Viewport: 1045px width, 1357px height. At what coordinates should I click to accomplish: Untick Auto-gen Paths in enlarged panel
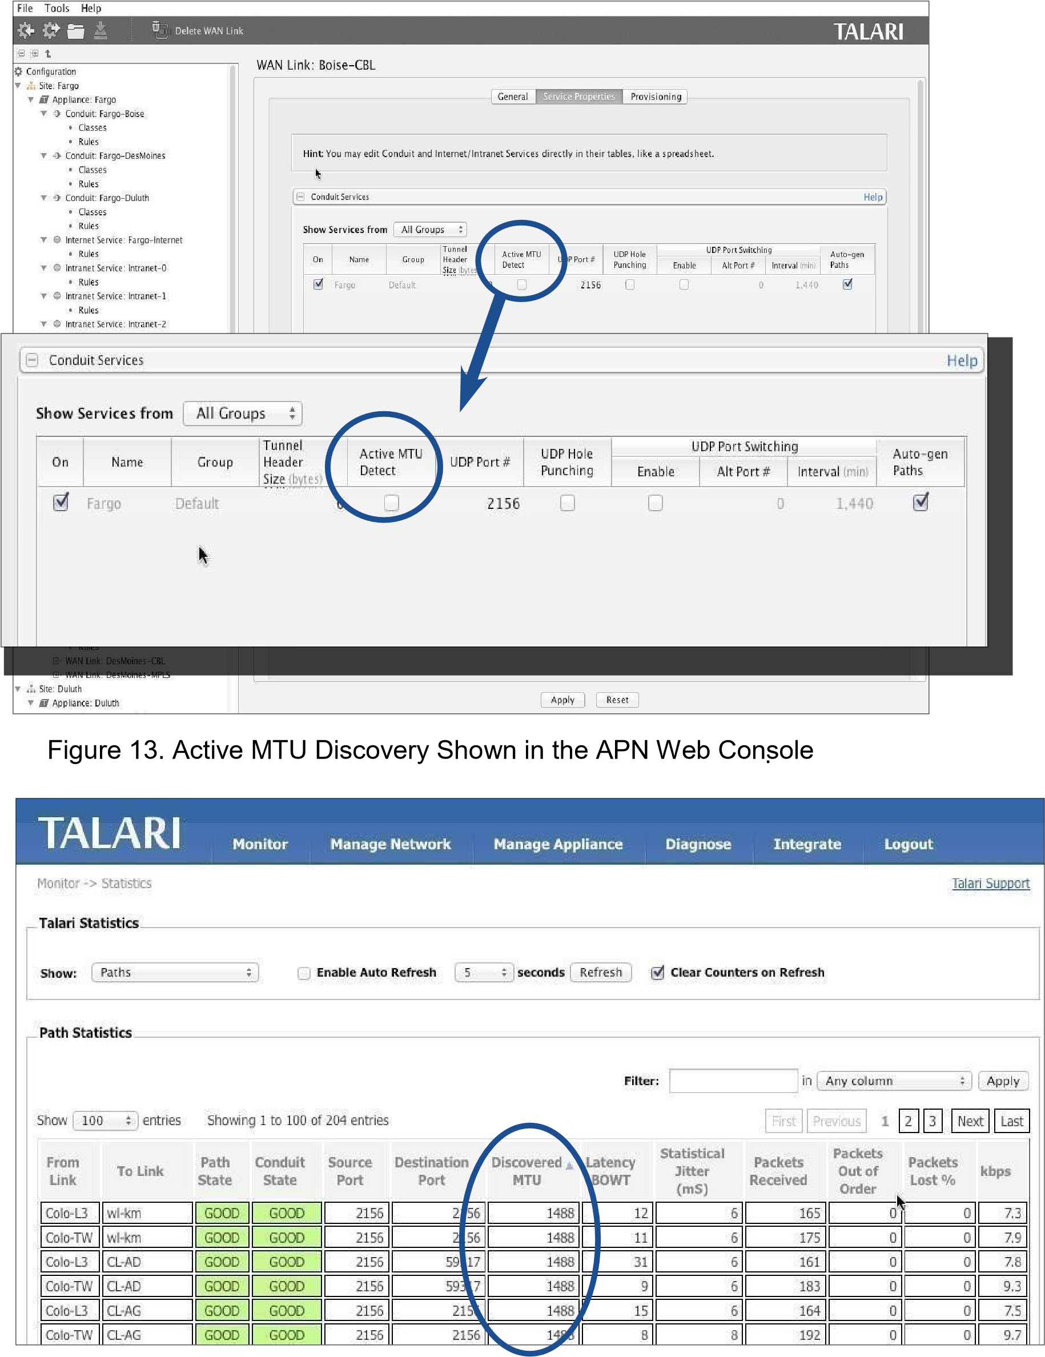click(921, 502)
